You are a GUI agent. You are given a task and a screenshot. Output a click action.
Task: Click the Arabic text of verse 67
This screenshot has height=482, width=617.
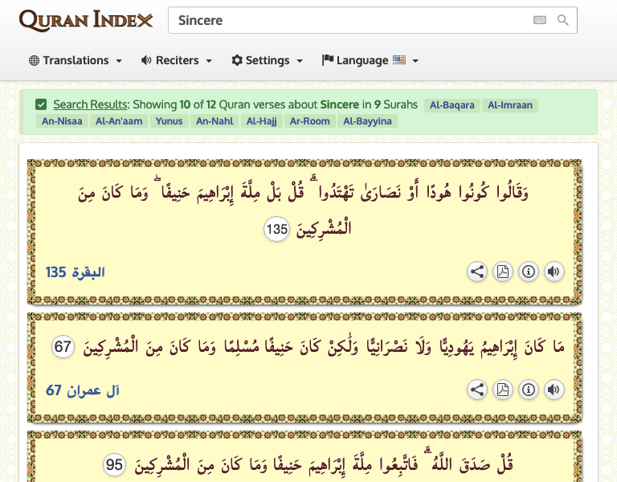pos(324,347)
